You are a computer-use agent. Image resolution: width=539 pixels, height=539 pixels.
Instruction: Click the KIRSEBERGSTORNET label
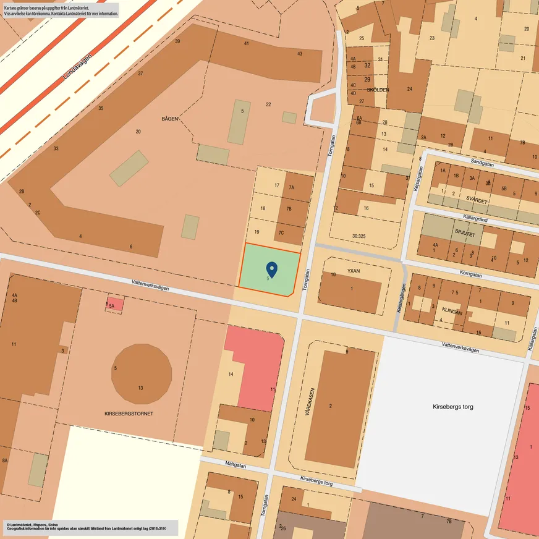click(x=129, y=414)
